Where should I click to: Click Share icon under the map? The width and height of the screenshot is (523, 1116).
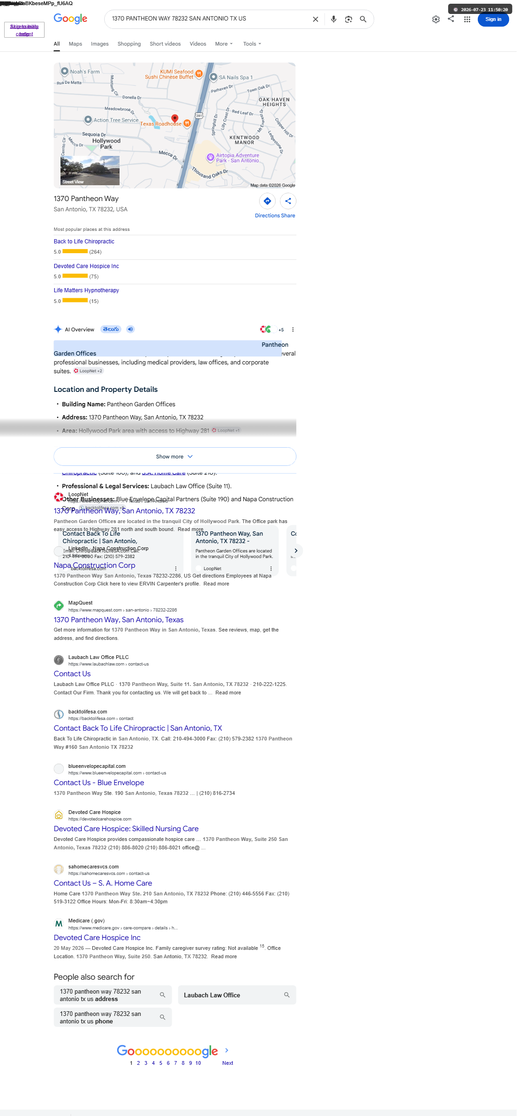[x=288, y=201]
